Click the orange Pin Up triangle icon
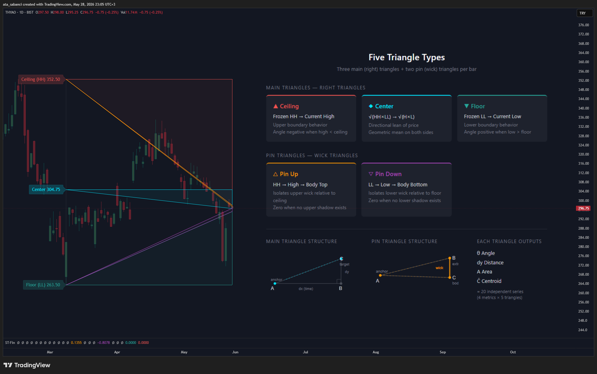The width and height of the screenshot is (597, 374). [x=276, y=174]
